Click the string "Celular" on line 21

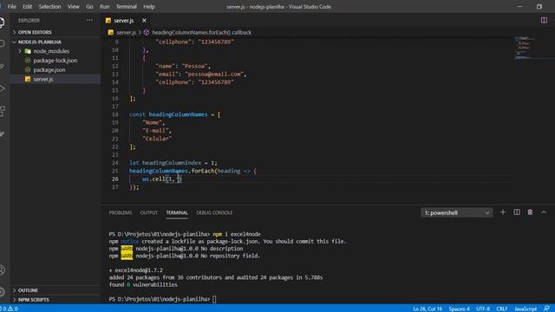pyautogui.click(x=157, y=139)
